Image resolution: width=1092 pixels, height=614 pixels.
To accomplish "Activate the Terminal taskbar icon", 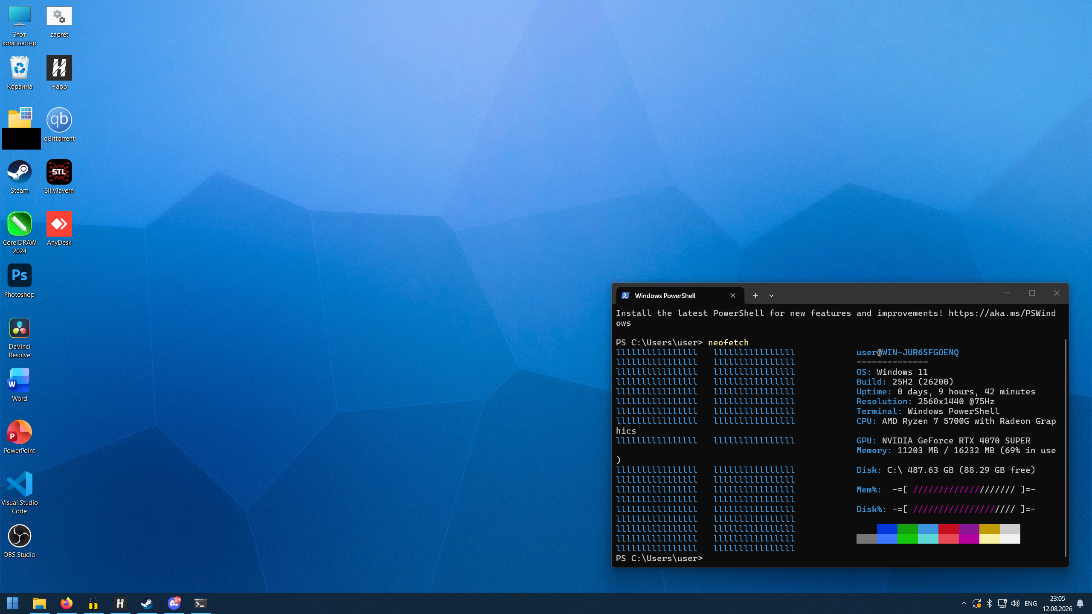I will click(200, 603).
